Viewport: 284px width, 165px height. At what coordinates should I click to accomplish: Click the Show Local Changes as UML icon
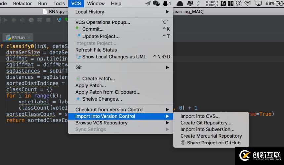[78, 57]
